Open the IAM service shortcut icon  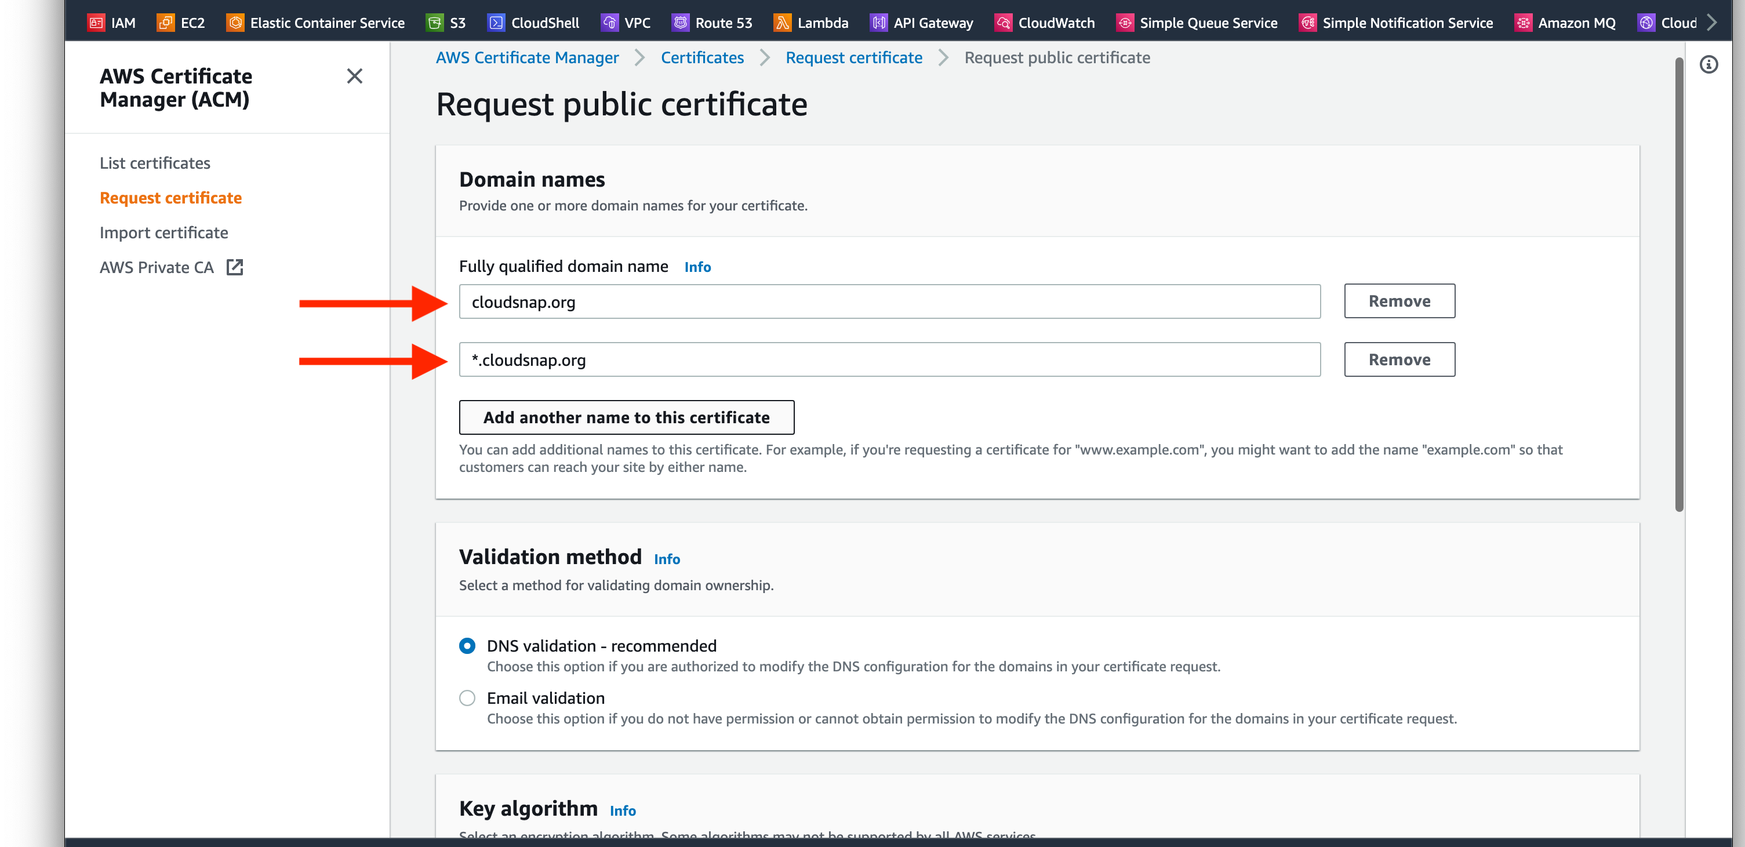96,23
